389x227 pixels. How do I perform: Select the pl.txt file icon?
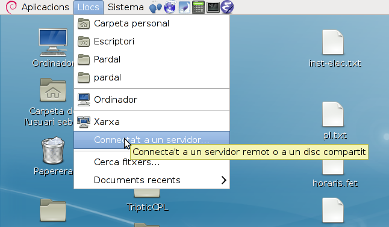pos(332,114)
